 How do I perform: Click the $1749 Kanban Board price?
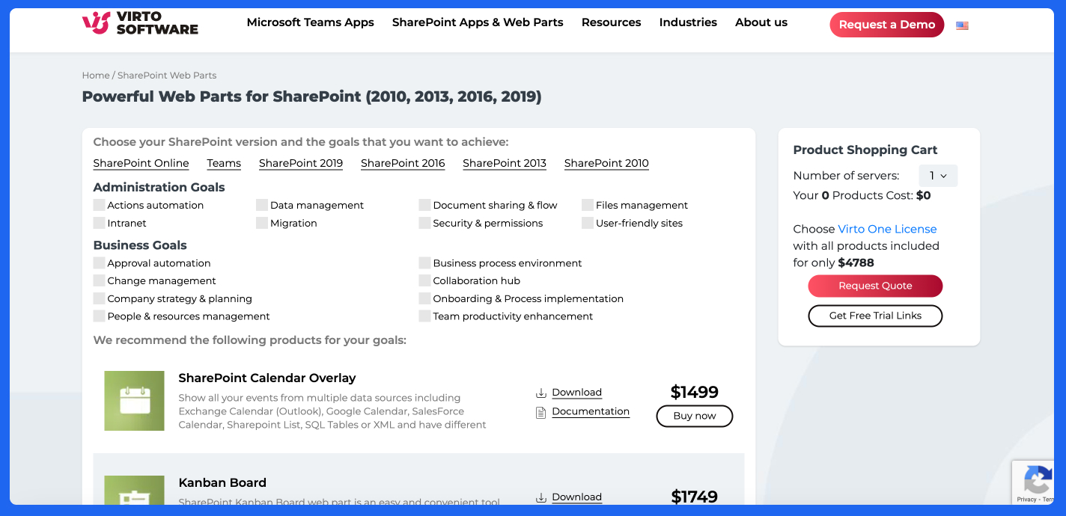tap(695, 497)
